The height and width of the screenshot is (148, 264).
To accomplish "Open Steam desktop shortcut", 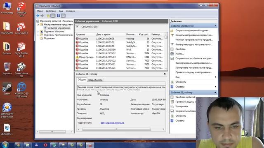I will click(7, 89).
